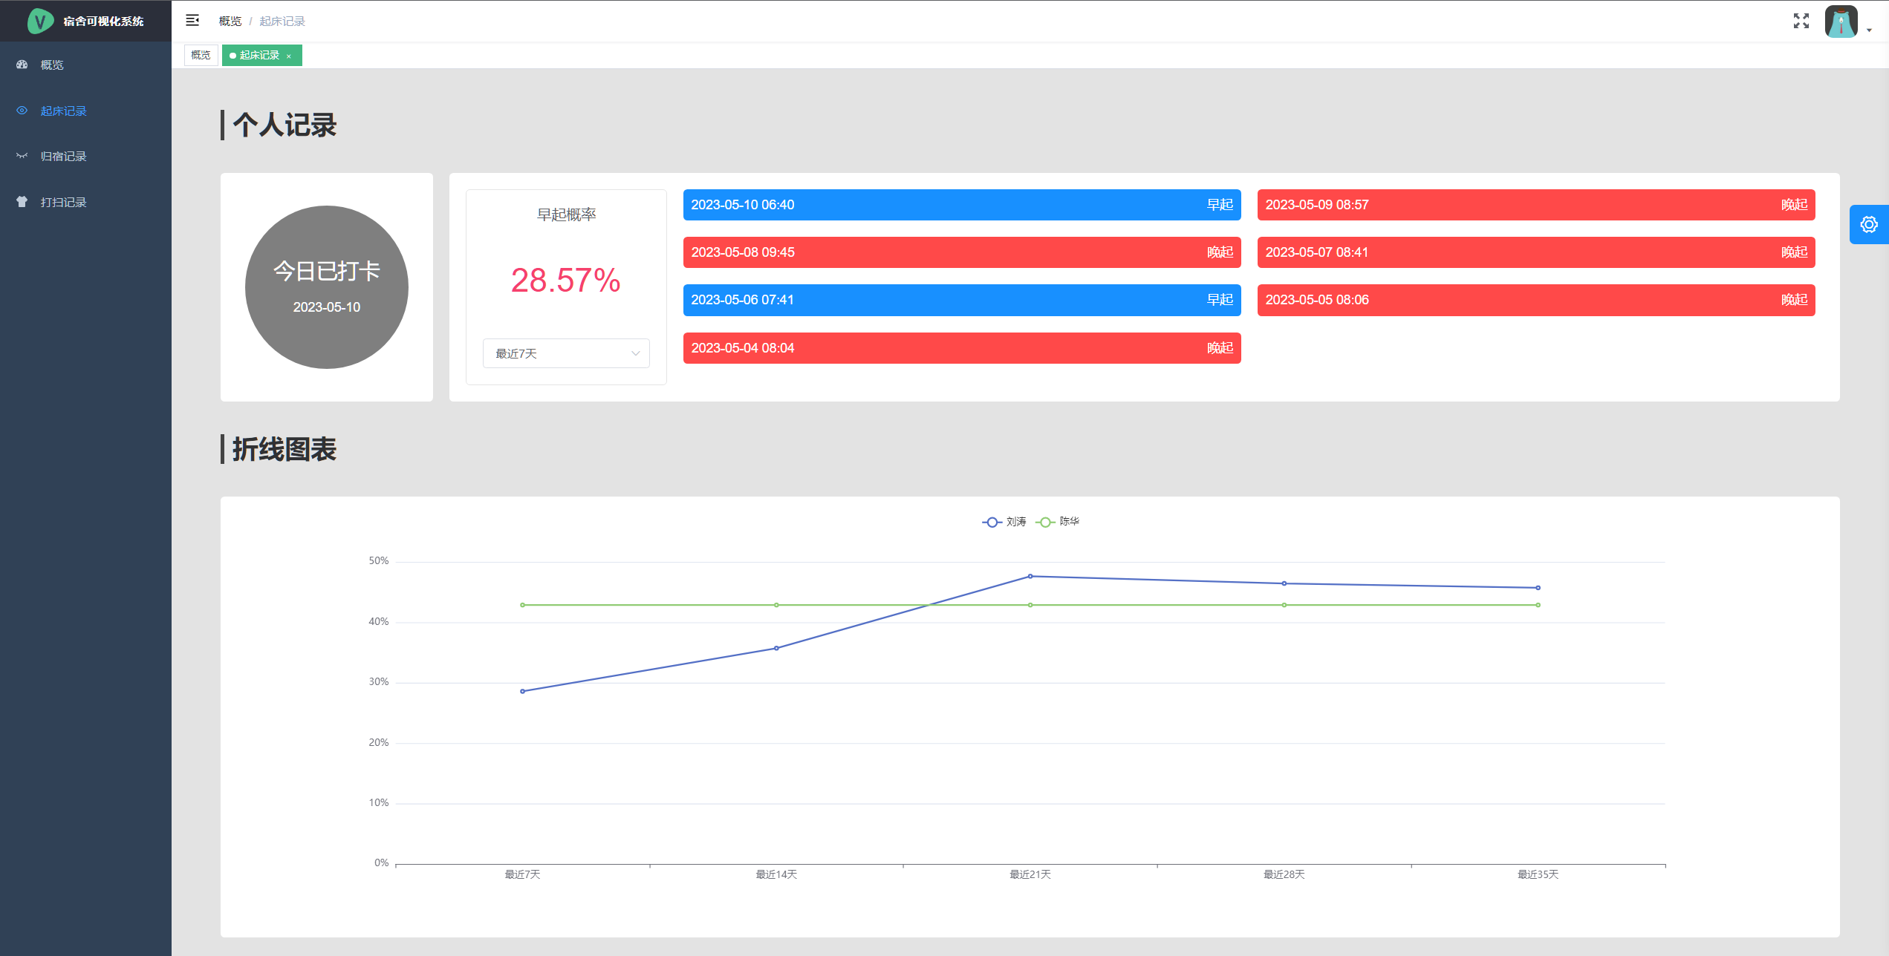
Task: Click the chevron arrow in 最近7天 select
Action: (635, 353)
